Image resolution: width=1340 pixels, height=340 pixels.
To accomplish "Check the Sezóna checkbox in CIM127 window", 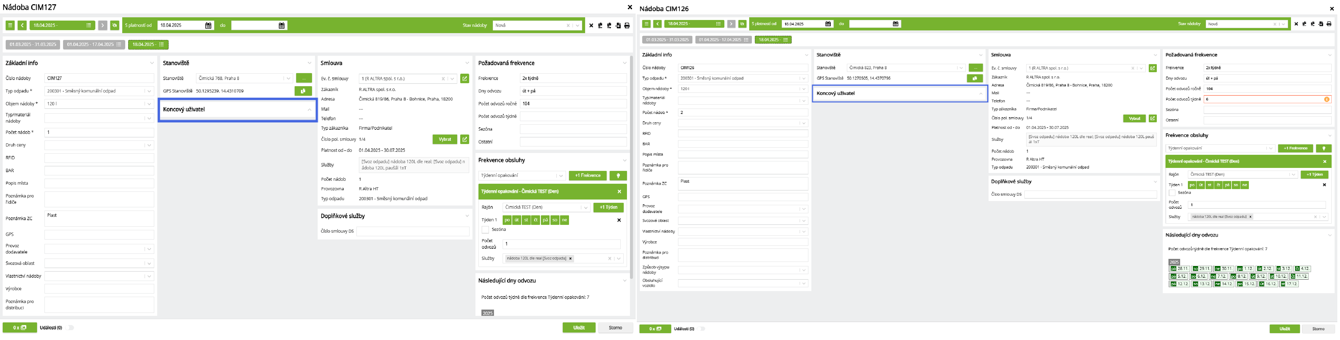I will point(485,230).
